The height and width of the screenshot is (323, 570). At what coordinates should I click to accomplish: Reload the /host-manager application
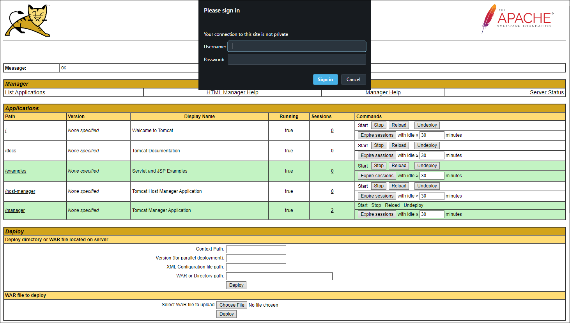399,186
